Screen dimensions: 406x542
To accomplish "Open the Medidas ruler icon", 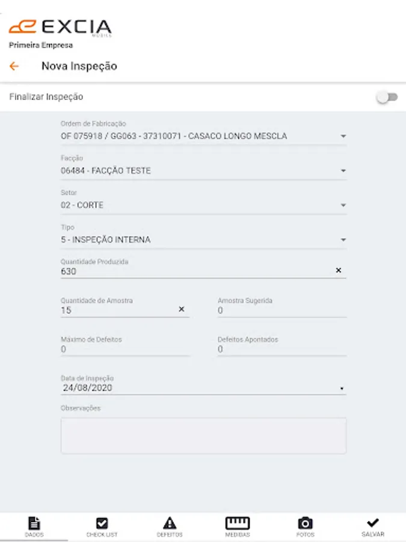I will [x=238, y=523].
